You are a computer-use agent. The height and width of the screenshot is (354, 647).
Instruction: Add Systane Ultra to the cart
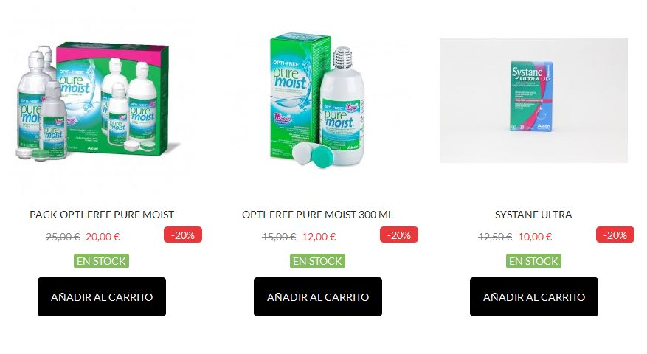pos(534,297)
